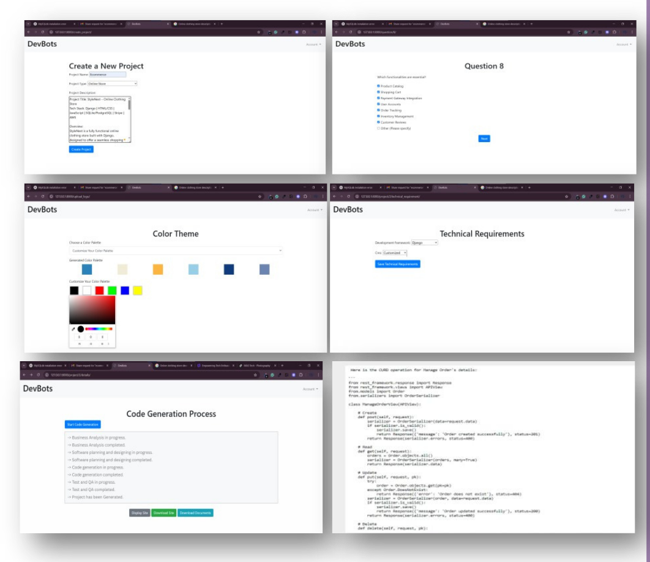Uncheck the Product Catalog checkbox
Image resolution: width=650 pixels, height=562 pixels.
(379, 86)
